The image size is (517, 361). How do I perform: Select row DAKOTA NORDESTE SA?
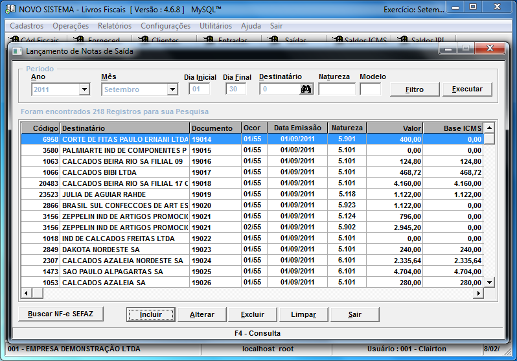click(252, 250)
